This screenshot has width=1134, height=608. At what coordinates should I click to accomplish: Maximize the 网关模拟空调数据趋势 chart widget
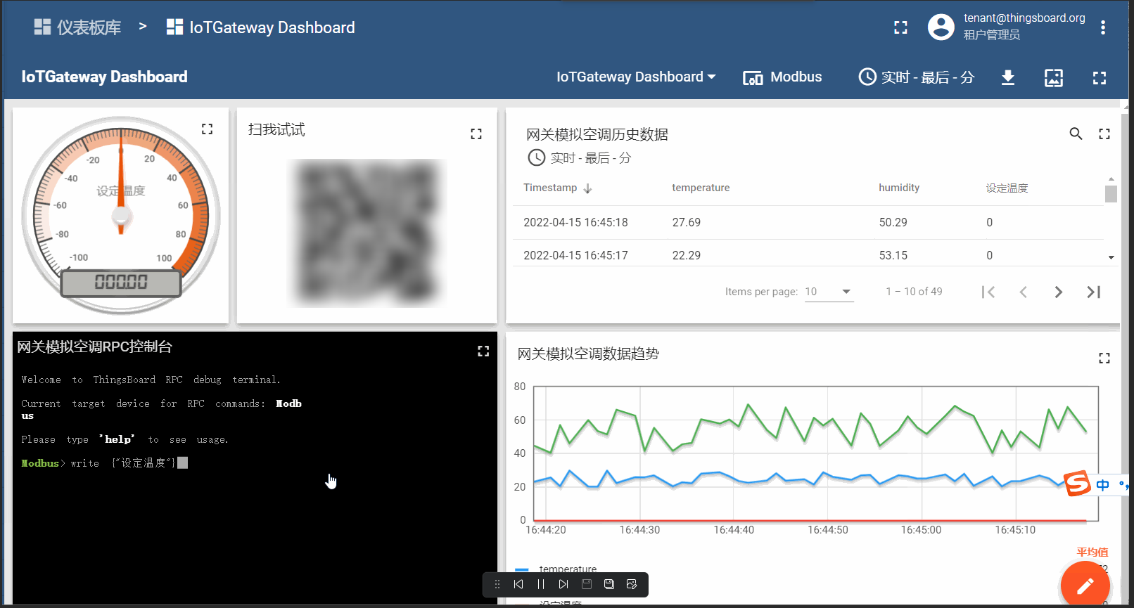(x=1104, y=358)
